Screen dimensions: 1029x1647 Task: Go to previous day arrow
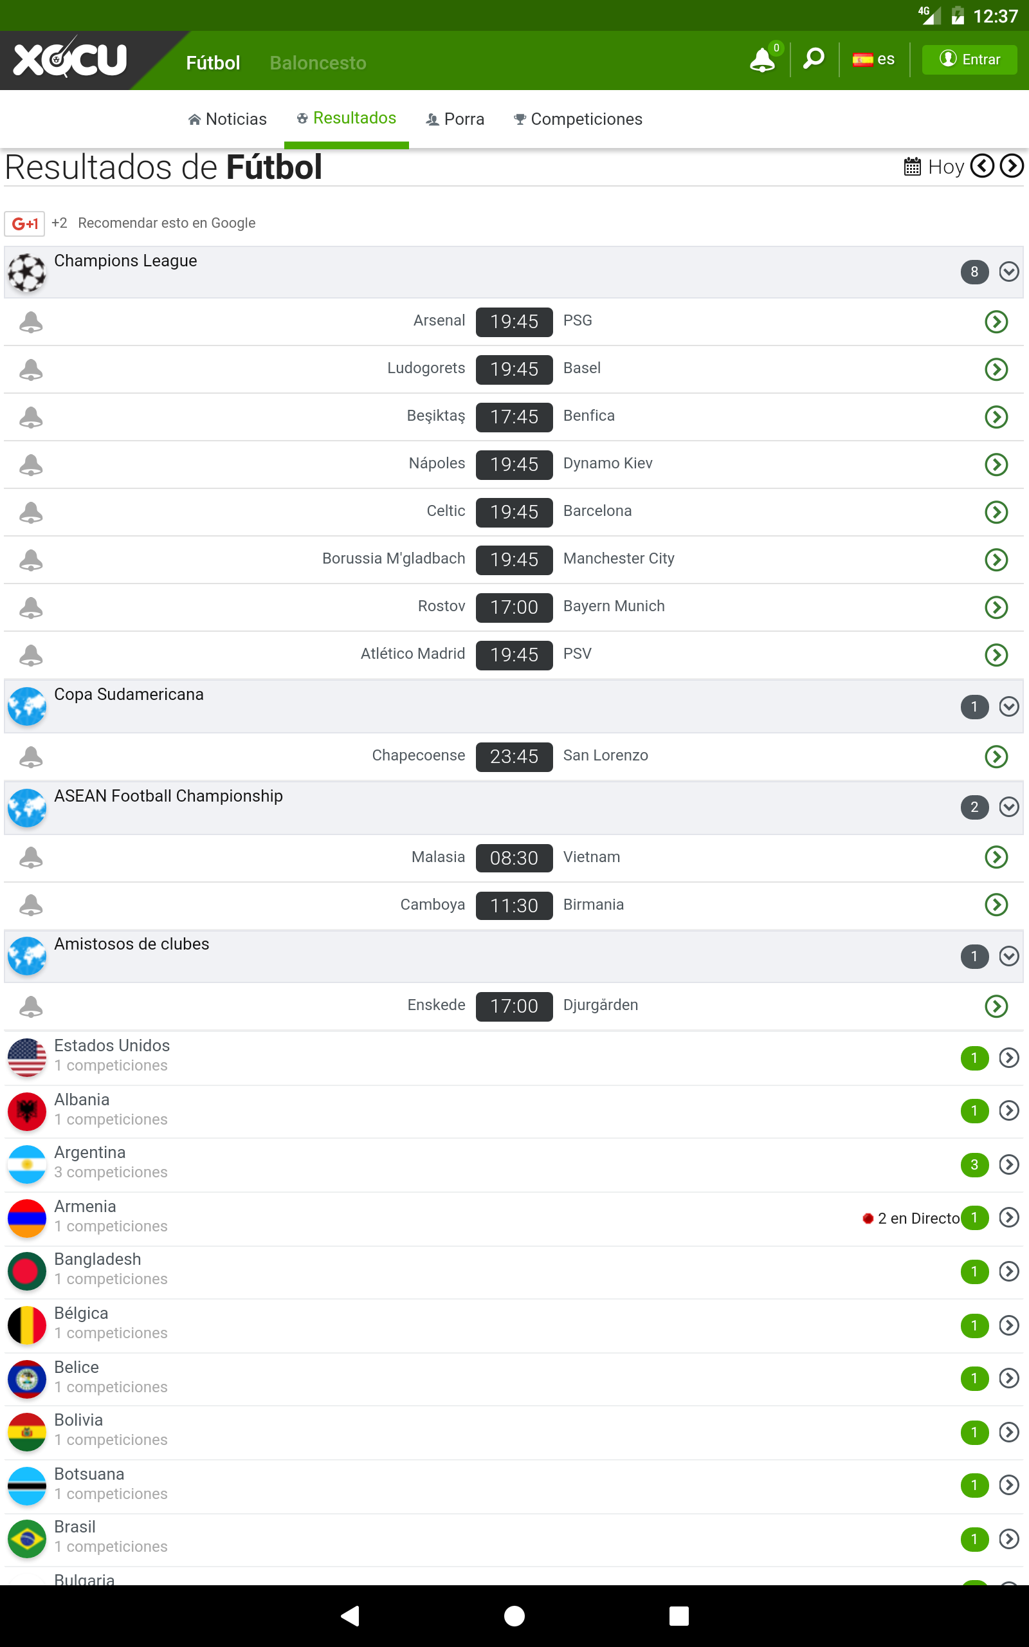[982, 166]
